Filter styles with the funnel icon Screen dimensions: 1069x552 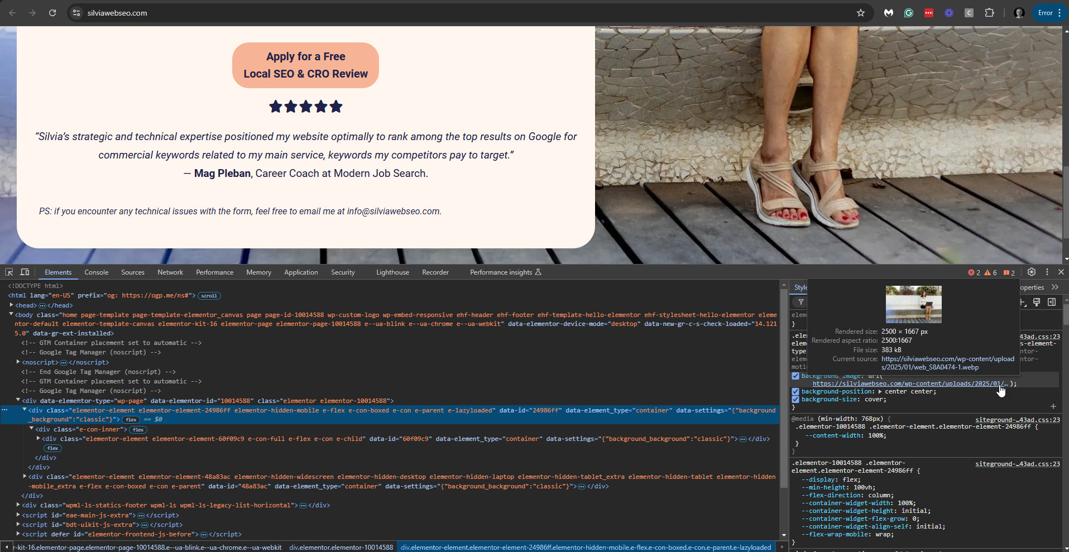pyautogui.click(x=801, y=302)
